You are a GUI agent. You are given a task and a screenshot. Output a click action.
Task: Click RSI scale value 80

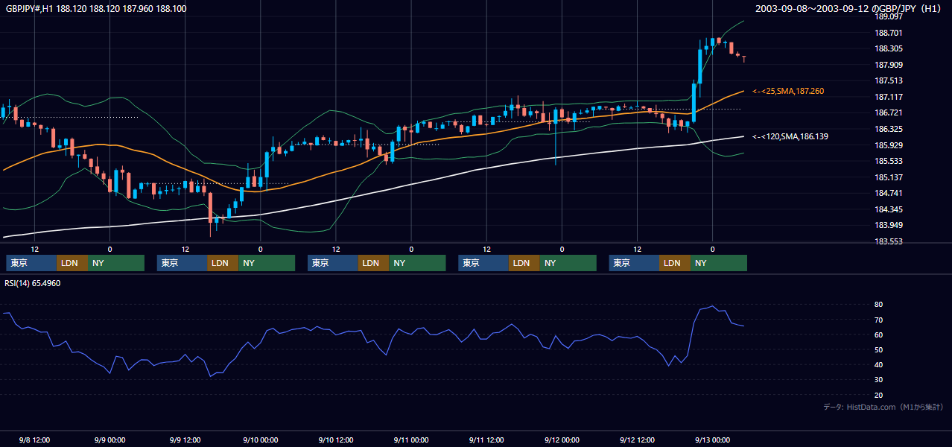879,305
